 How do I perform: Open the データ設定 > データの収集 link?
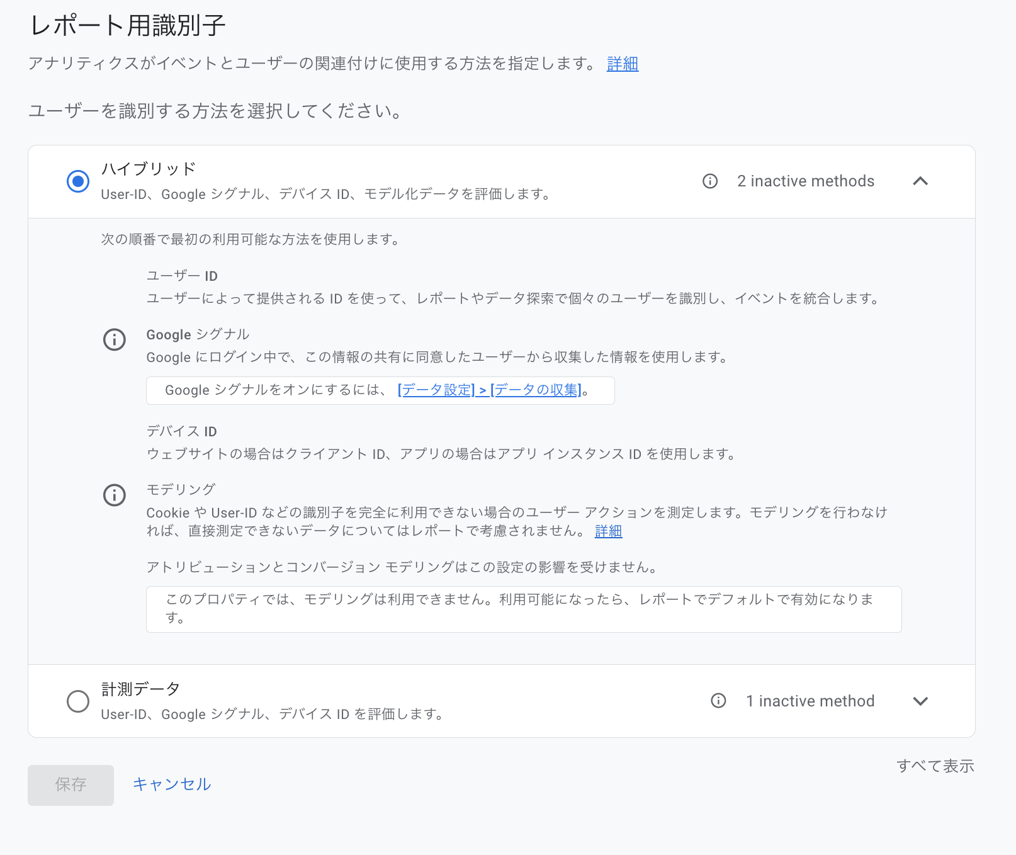point(490,390)
